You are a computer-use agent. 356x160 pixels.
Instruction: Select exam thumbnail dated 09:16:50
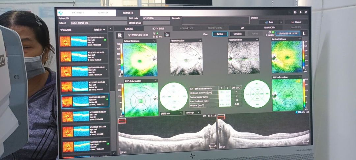coord(84,56)
